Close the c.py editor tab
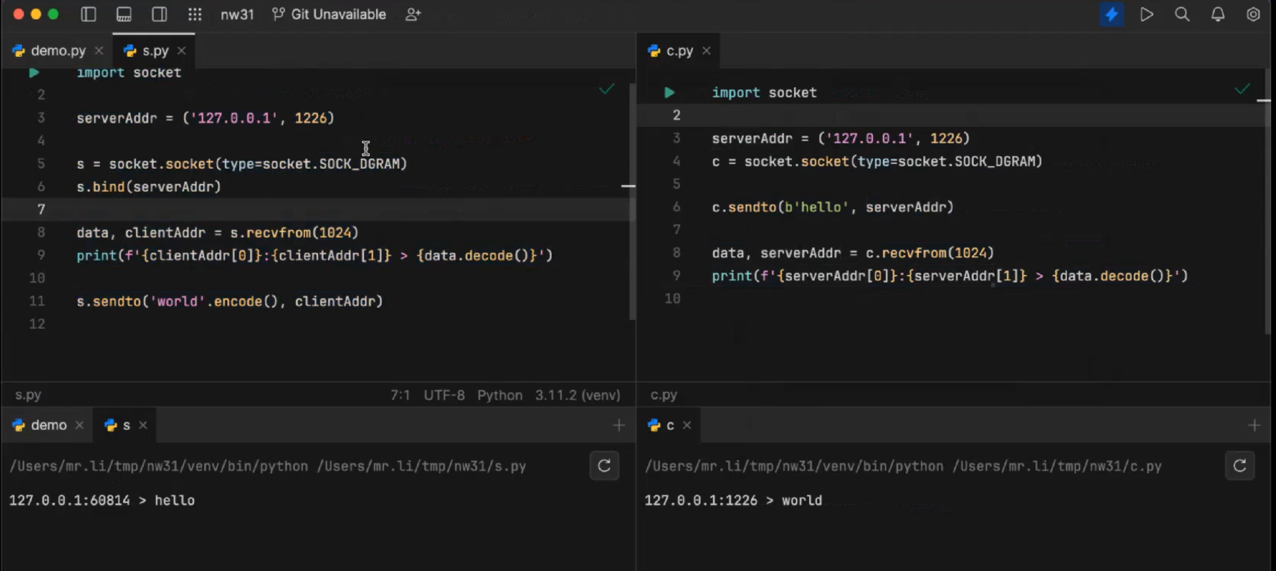This screenshot has height=571, width=1276. tap(706, 51)
